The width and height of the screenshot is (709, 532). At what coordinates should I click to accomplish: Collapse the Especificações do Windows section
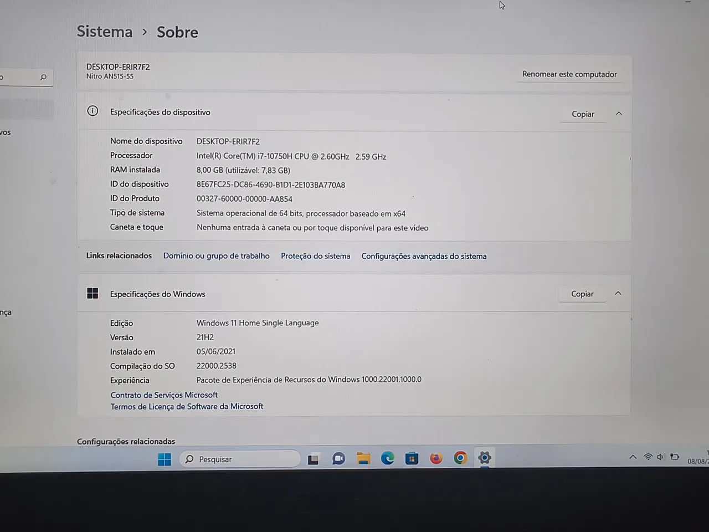coord(618,293)
